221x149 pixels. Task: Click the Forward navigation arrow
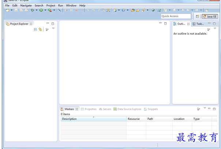196,10
